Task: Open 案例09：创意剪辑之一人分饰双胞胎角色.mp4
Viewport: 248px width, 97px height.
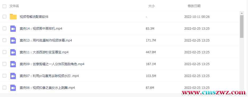Action: click(52, 64)
